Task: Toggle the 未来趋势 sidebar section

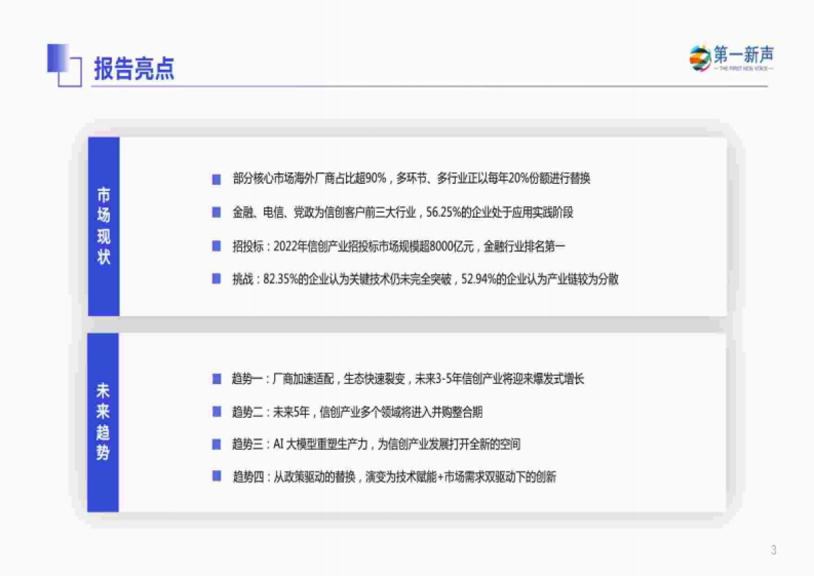Action: tap(102, 421)
